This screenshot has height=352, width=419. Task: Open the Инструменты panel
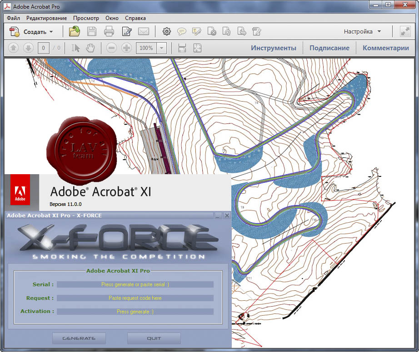[274, 48]
